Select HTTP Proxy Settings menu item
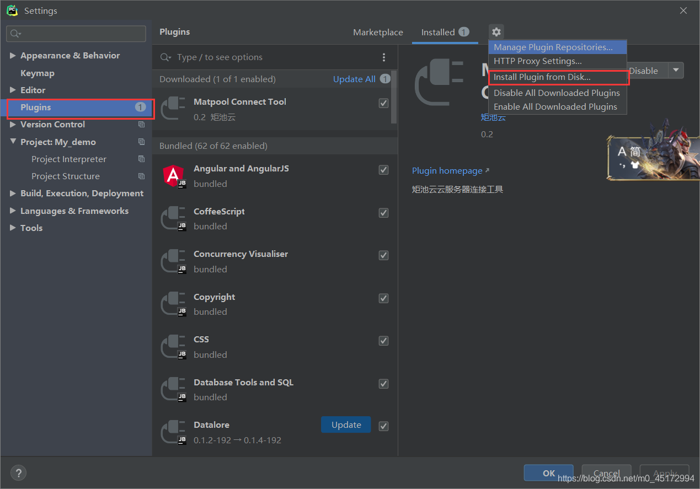The height and width of the screenshot is (489, 700). (x=558, y=61)
